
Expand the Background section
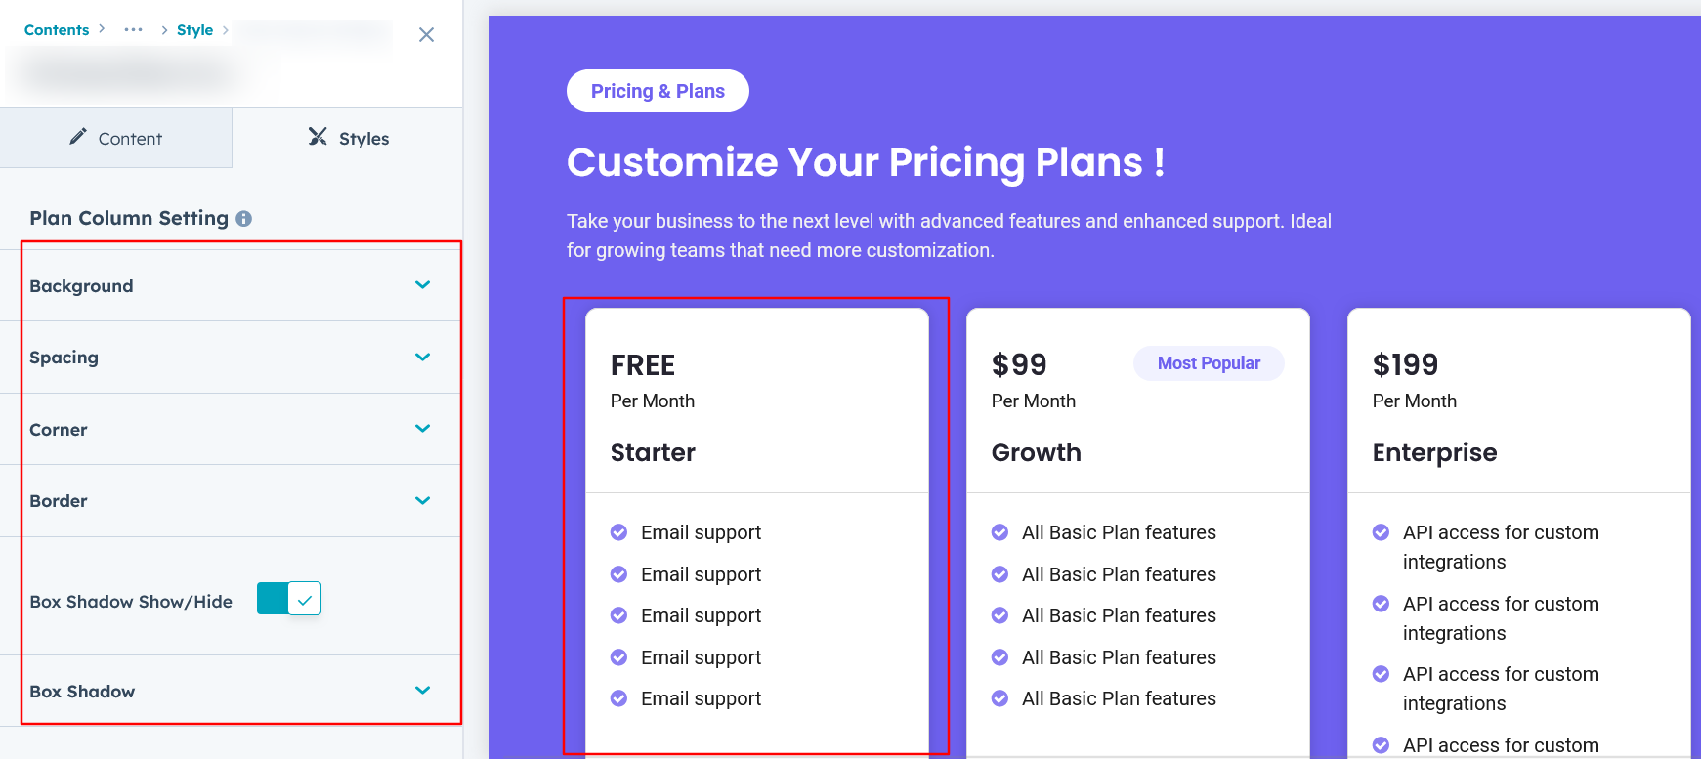pos(422,285)
